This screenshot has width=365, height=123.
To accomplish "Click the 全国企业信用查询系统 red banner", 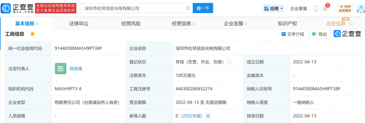I will 56,8.
